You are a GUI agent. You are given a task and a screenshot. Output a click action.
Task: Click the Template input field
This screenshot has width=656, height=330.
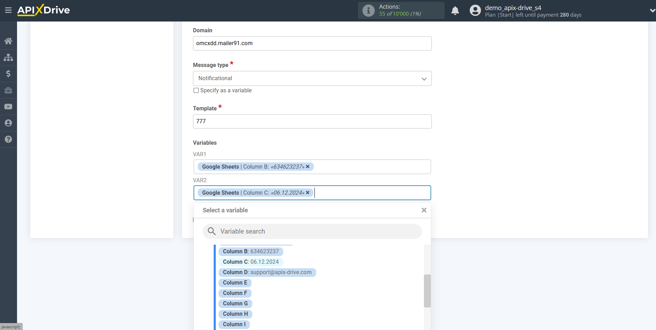(x=312, y=121)
